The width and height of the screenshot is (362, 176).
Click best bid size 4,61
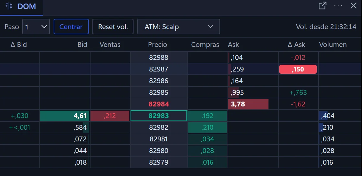tap(80, 116)
